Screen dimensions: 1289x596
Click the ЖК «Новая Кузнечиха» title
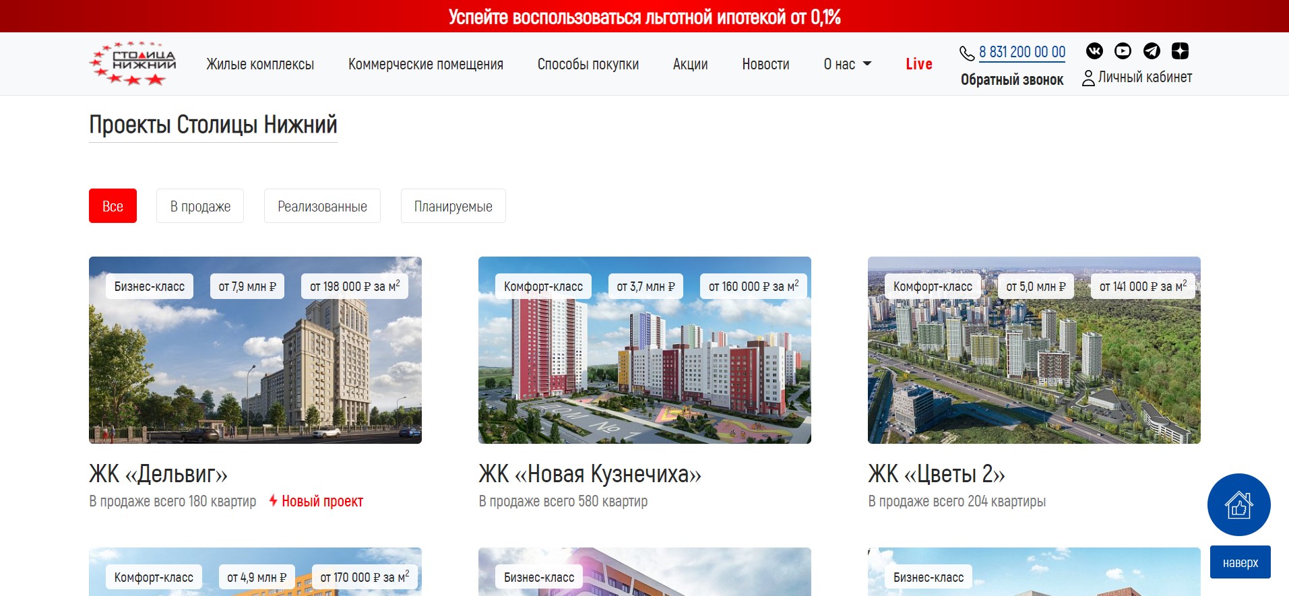pos(590,474)
